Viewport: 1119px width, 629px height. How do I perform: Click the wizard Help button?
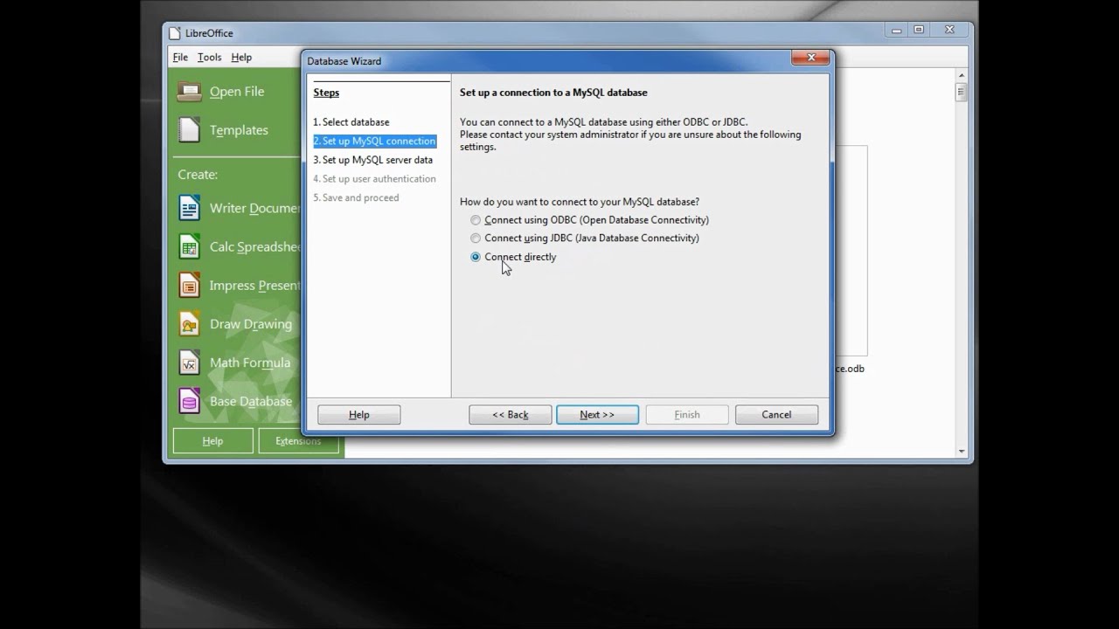coord(358,415)
